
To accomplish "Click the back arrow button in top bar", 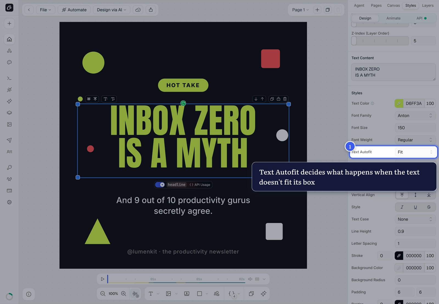I will pyautogui.click(x=29, y=10).
